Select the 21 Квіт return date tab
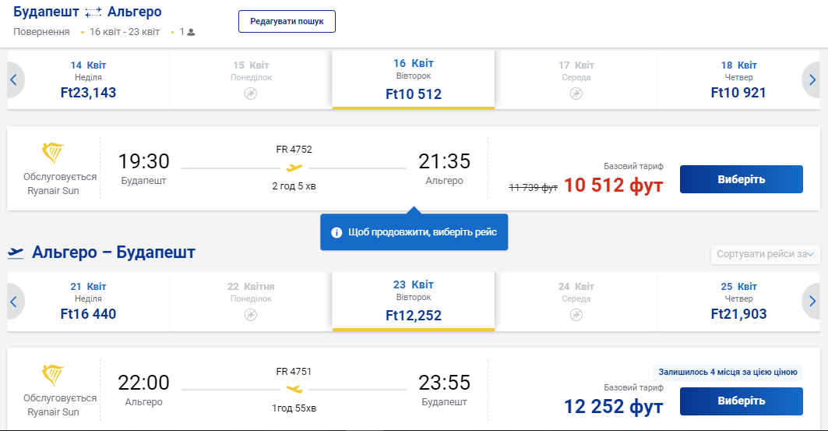 pyautogui.click(x=88, y=301)
